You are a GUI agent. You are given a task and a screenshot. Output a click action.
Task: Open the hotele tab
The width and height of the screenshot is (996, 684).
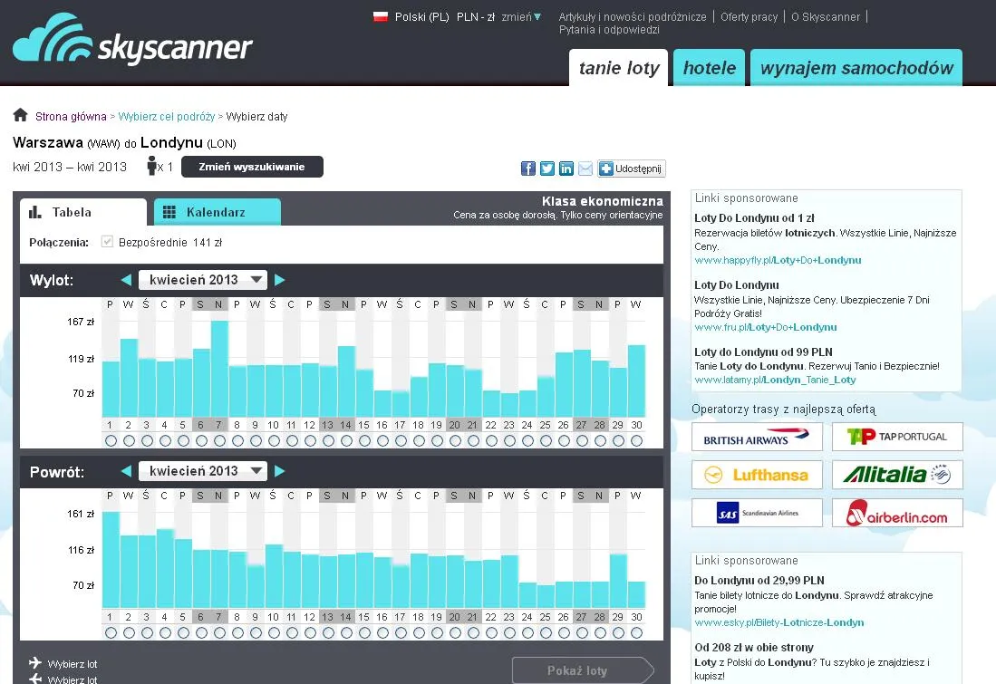(709, 68)
